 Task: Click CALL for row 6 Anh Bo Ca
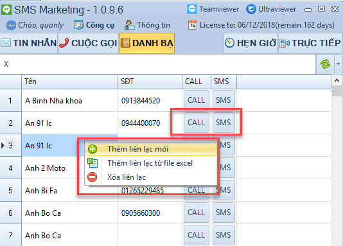pyautogui.click(x=197, y=213)
